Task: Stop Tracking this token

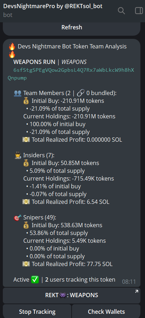Action: [x=37, y=311]
